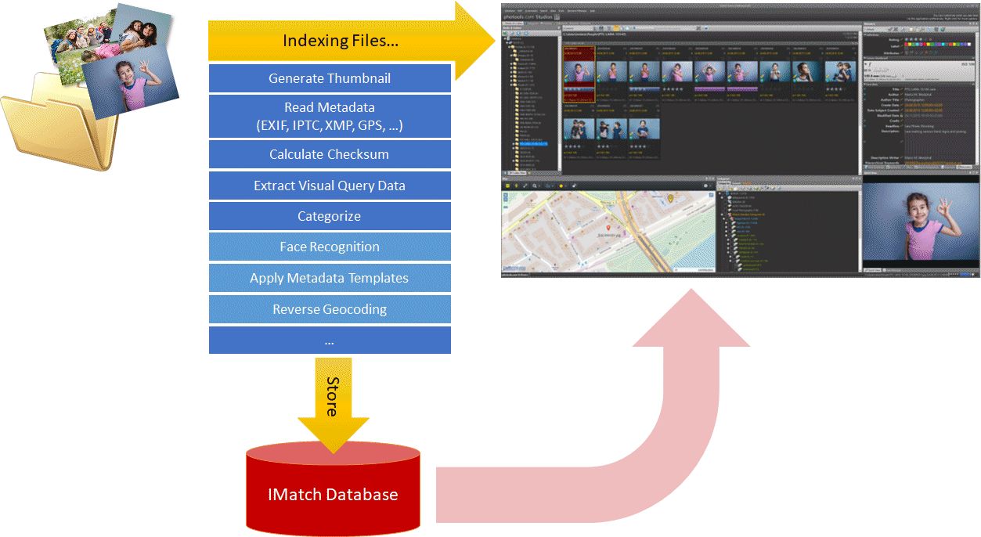Click the ellipsis block below Reverse Geocoding
The image size is (981, 537).
click(330, 341)
